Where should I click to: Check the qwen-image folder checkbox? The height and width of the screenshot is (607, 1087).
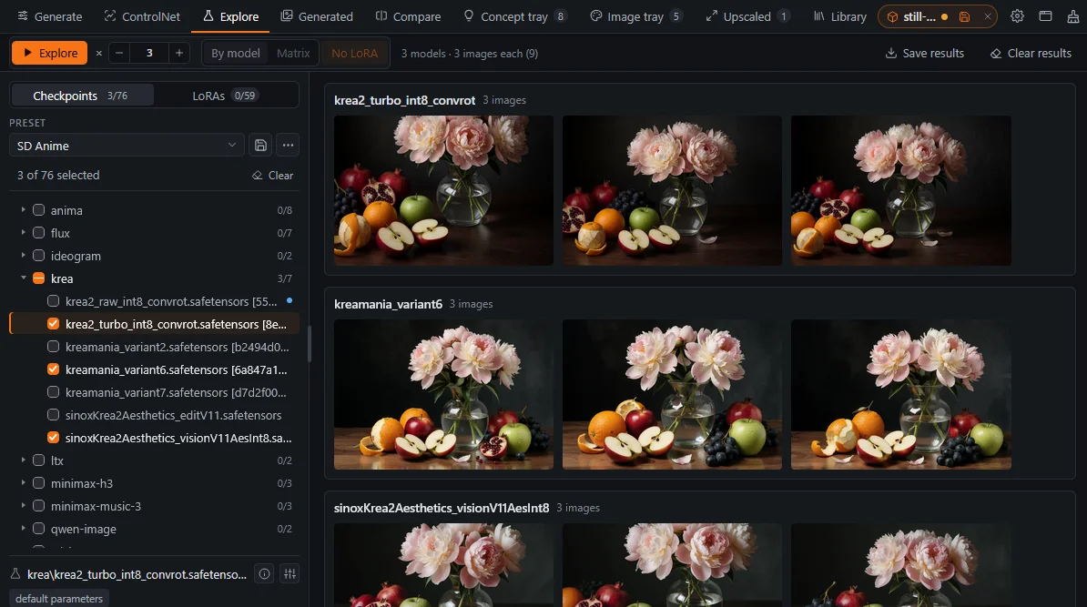pos(39,528)
